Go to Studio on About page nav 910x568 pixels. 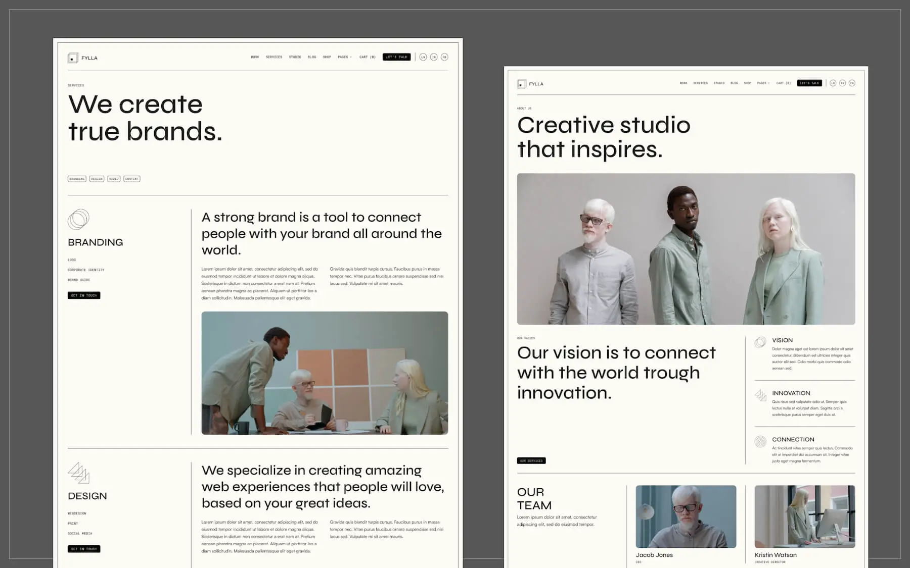719,83
